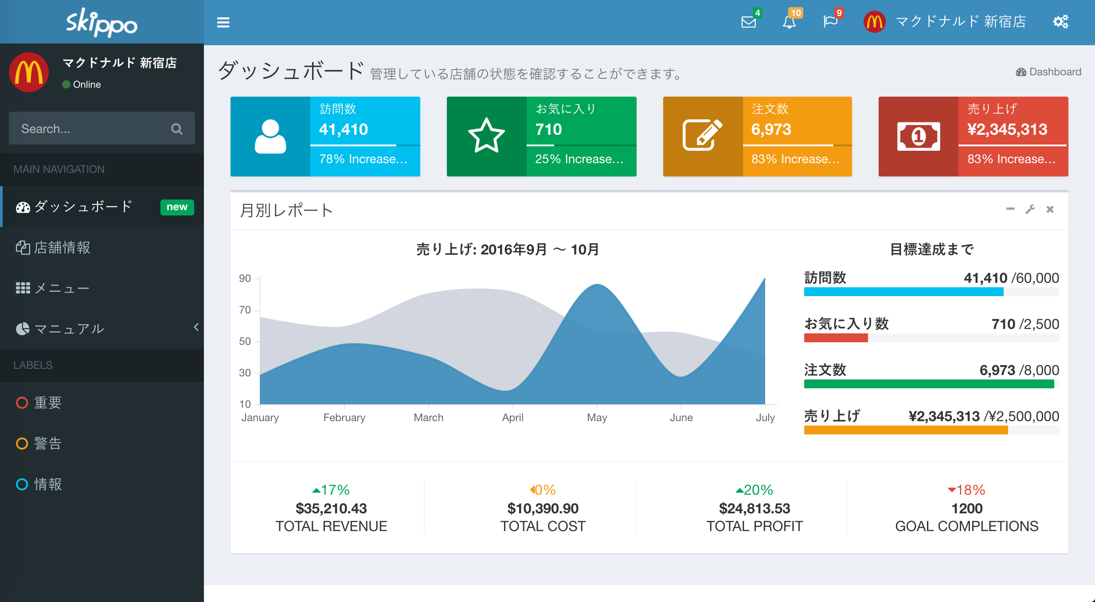The height and width of the screenshot is (602, 1095).
Task: Open the bell alerts icon
Action: click(789, 22)
